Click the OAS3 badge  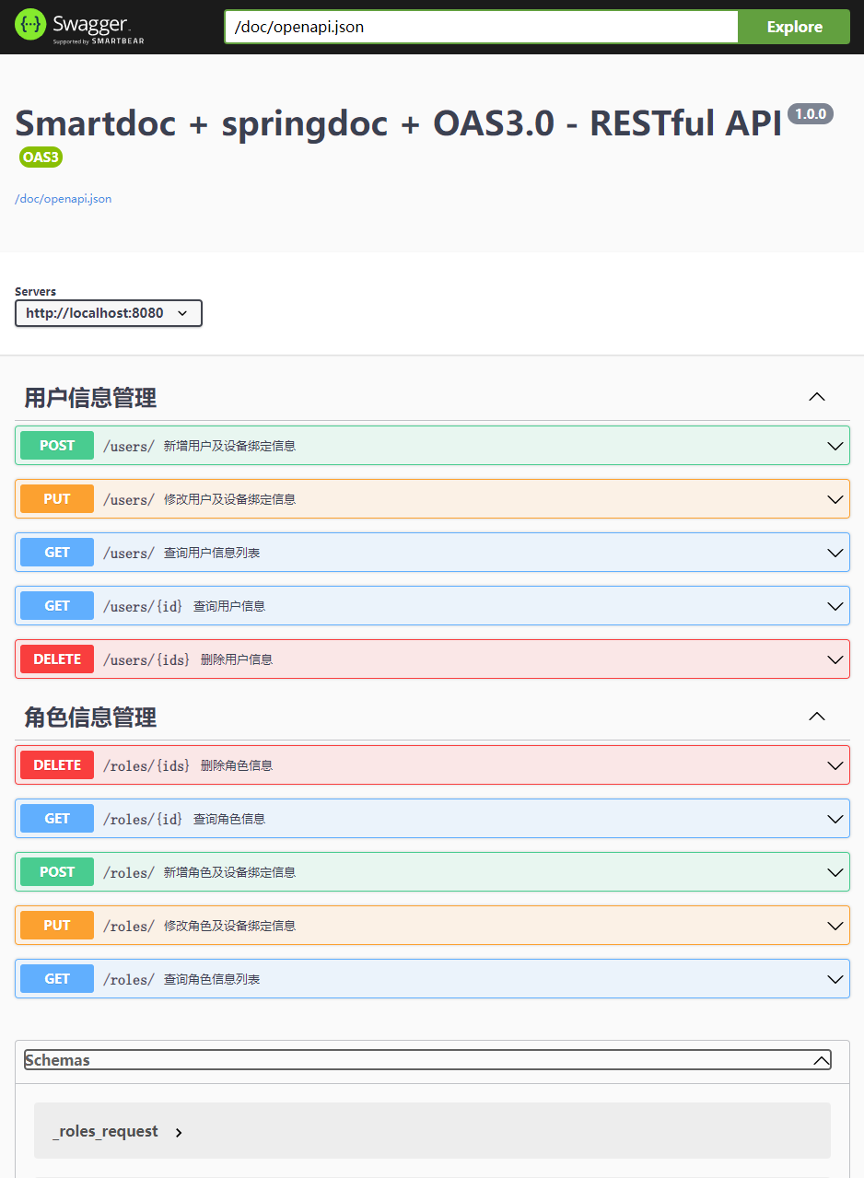point(41,157)
